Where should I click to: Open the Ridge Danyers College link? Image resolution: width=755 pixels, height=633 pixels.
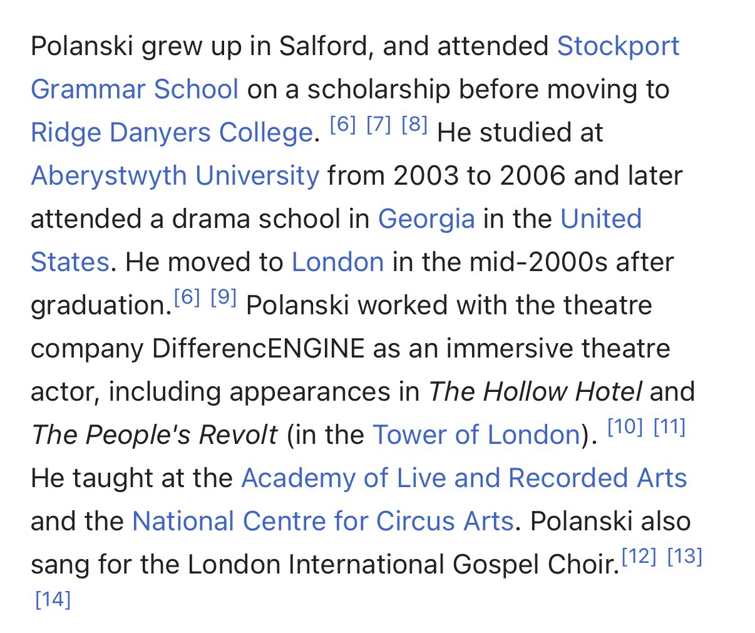(171, 133)
